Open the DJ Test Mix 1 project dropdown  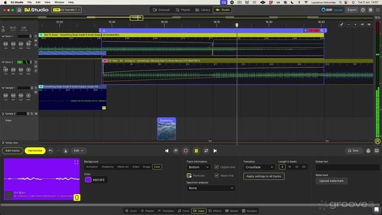click(66, 10)
